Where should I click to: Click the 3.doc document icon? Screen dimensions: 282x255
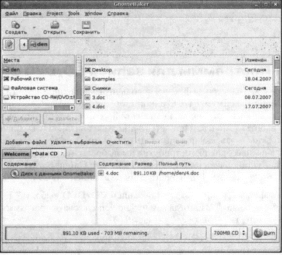[88, 97]
